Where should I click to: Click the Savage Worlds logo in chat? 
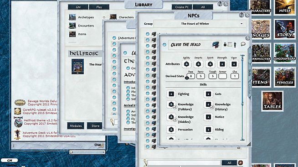coord(20,103)
